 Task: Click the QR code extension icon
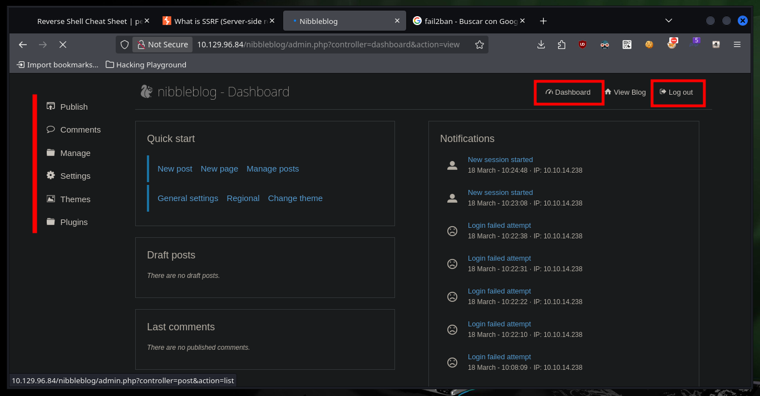(627, 45)
